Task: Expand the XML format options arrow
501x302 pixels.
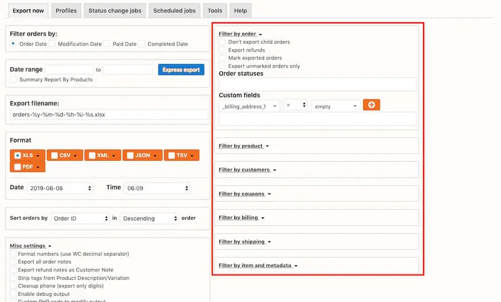Action: pos(114,156)
